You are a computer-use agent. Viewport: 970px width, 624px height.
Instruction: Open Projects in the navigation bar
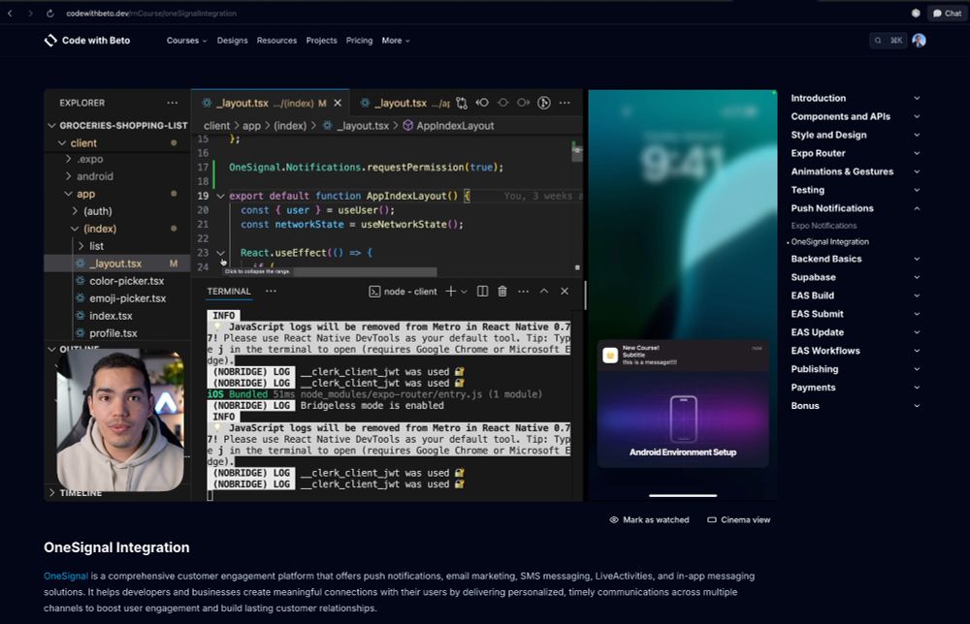click(x=322, y=40)
